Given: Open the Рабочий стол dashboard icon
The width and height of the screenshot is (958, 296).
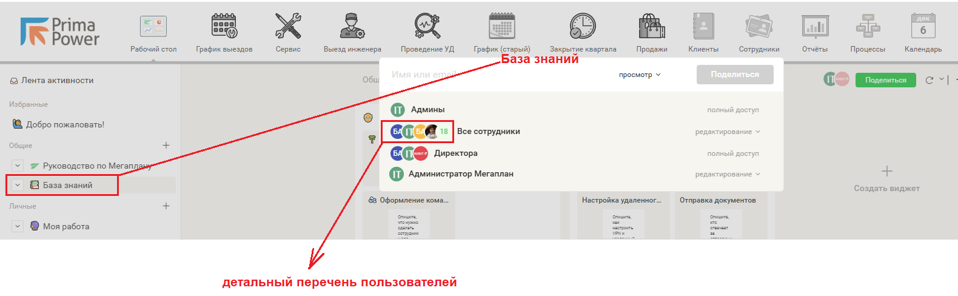Looking at the screenshot, I should 153,27.
